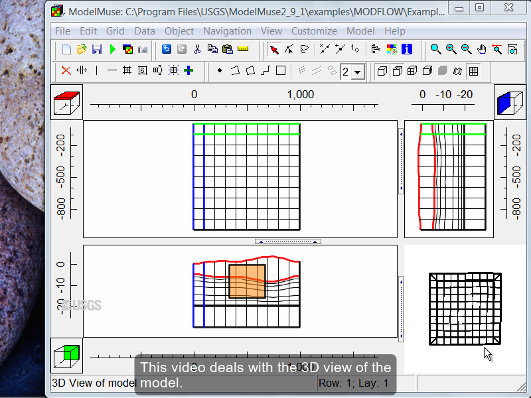Viewport: 531px width, 398px height.
Task: Open the dropdown showing value 2
Action: (x=358, y=72)
